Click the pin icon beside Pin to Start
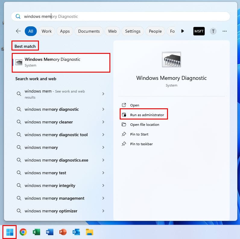This screenshot has width=240, height=239. click(124, 134)
